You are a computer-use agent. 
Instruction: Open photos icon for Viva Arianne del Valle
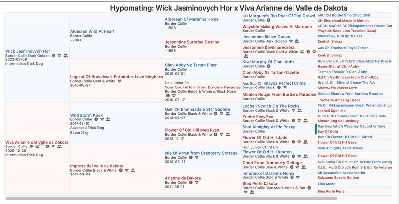pyautogui.click(x=37, y=146)
